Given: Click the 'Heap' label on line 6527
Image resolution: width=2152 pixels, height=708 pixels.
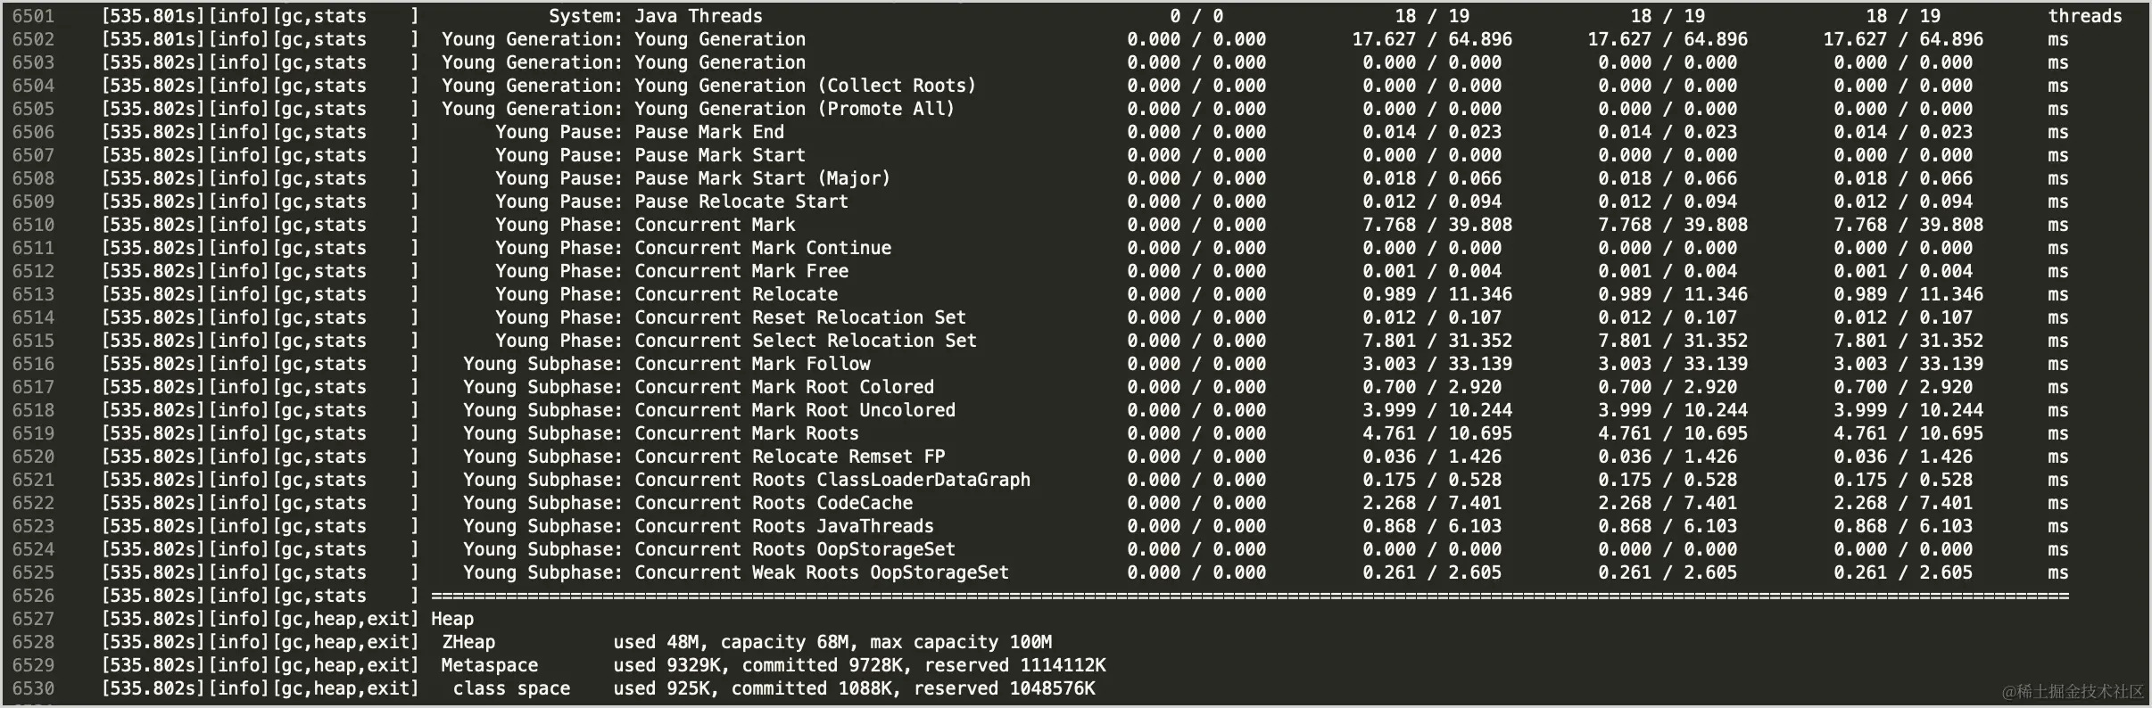Looking at the screenshot, I should point(452,619).
